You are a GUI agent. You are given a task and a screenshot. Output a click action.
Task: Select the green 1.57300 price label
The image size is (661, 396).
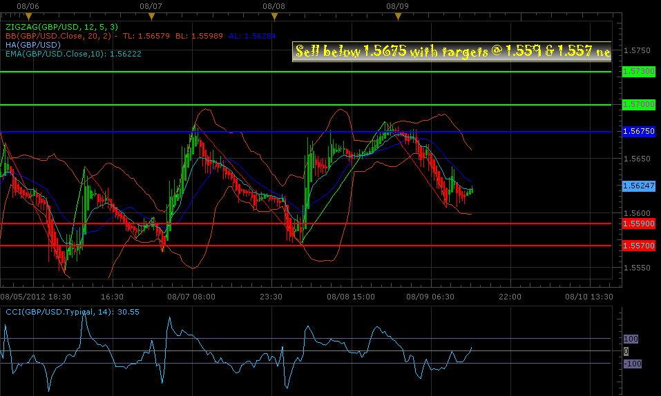click(639, 71)
